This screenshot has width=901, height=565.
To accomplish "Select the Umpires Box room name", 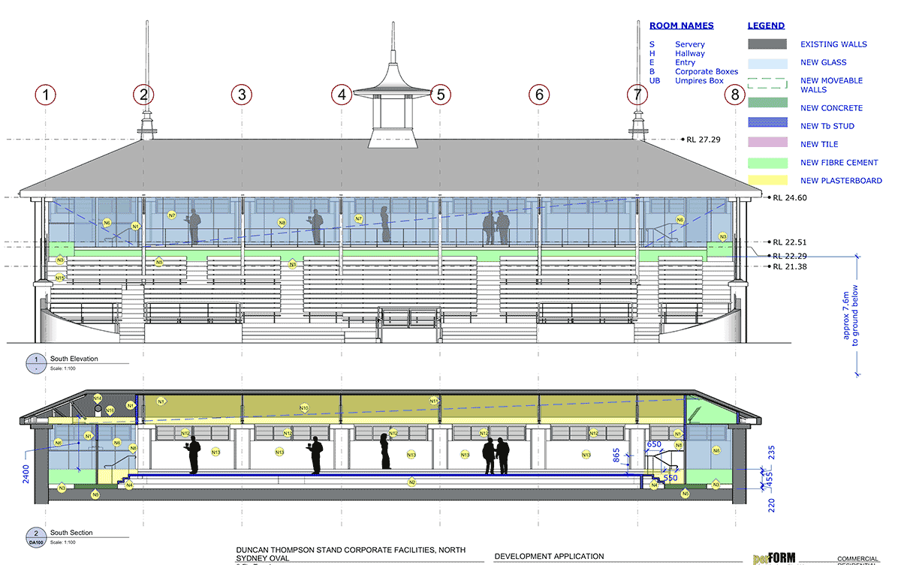I will coord(699,81).
